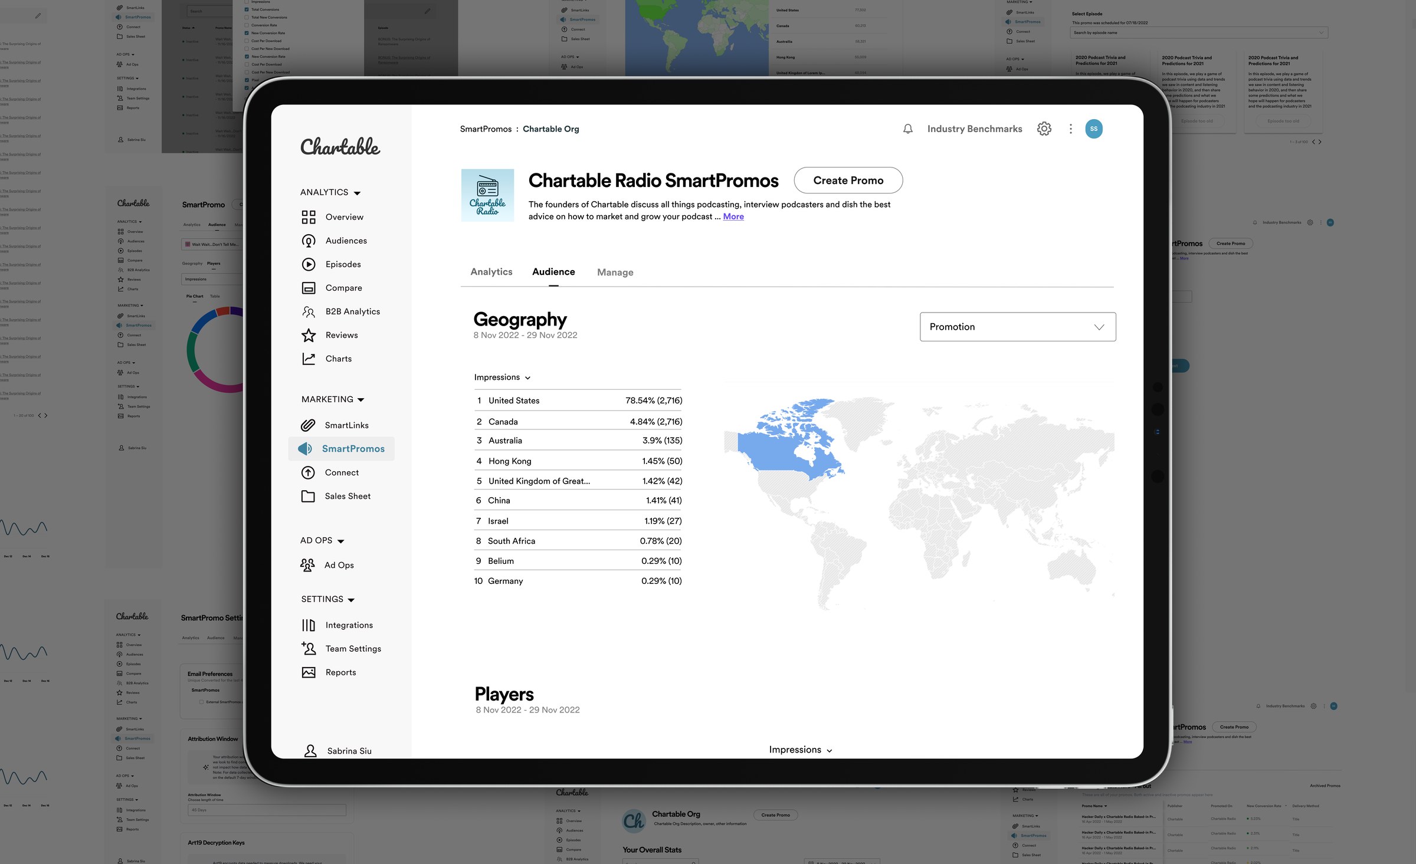Click the Chartable Radio podcast thumbnail
1416x864 pixels.
(x=487, y=195)
